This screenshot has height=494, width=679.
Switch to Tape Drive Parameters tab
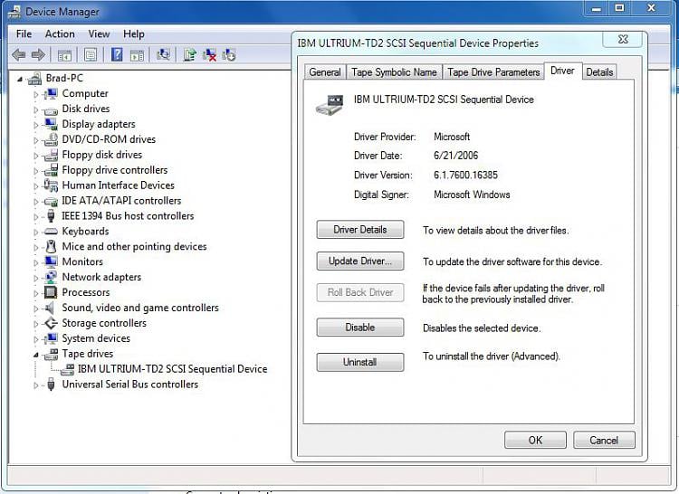(x=493, y=72)
